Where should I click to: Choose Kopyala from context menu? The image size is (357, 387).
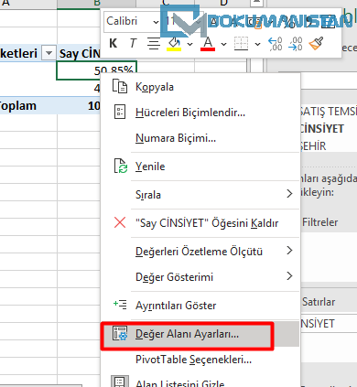point(200,87)
